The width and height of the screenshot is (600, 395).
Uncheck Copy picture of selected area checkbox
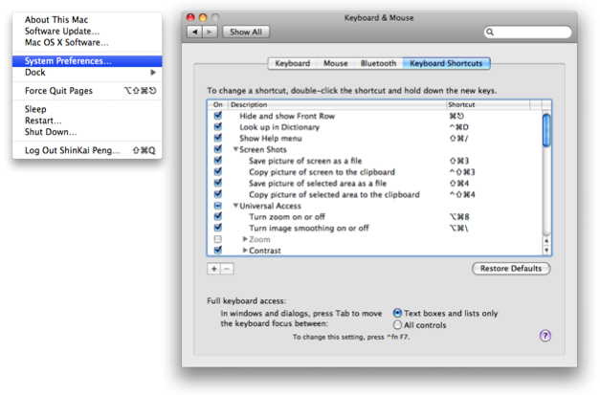coord(218,194)
